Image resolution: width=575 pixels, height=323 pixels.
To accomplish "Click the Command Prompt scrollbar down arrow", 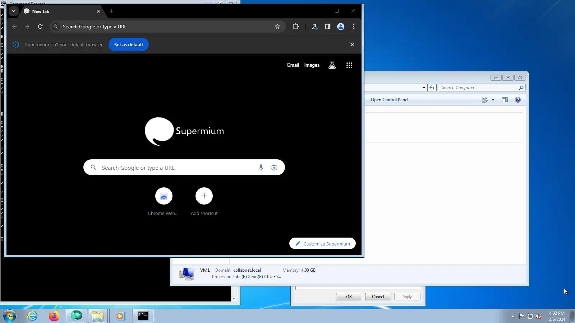I will (234, 298).
